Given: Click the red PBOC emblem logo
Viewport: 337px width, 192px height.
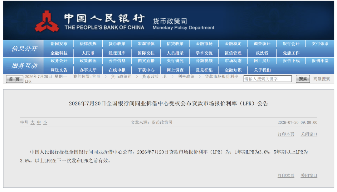Looking at the screenshot, I should point(47,21).
